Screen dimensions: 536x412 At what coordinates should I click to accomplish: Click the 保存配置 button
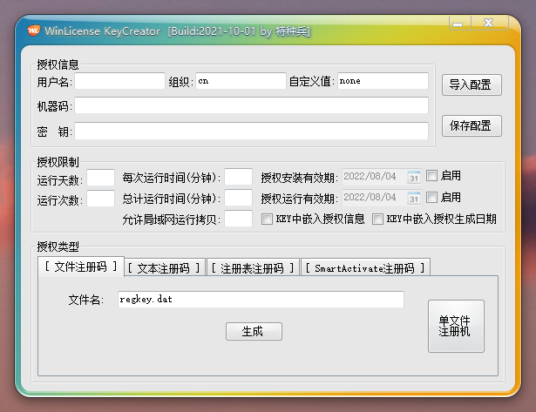coord(472,125)
